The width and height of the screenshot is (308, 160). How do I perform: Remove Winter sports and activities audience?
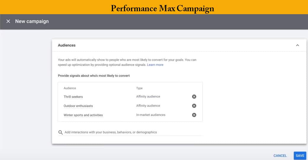[194, 115]
